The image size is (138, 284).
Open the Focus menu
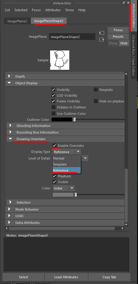point(36,10)
